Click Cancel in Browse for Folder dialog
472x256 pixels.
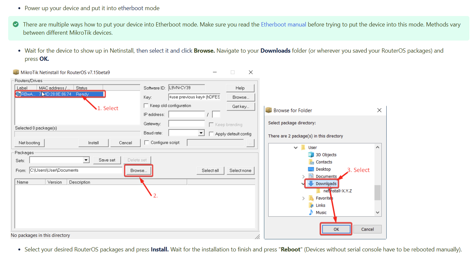click(x=368, y=229)
